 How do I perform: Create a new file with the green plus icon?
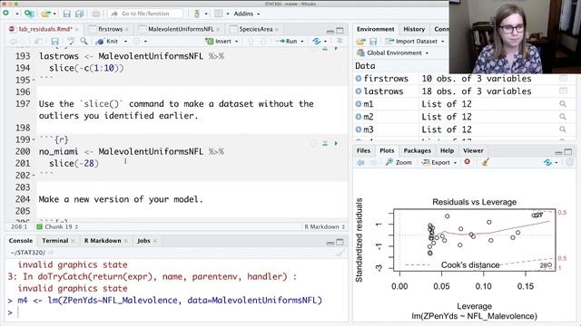(x=6, y=14)
